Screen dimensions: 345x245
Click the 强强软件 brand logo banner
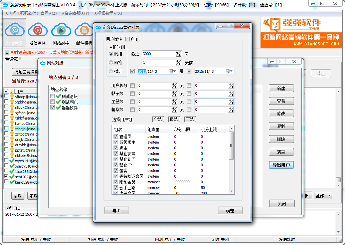pos(301,33)
